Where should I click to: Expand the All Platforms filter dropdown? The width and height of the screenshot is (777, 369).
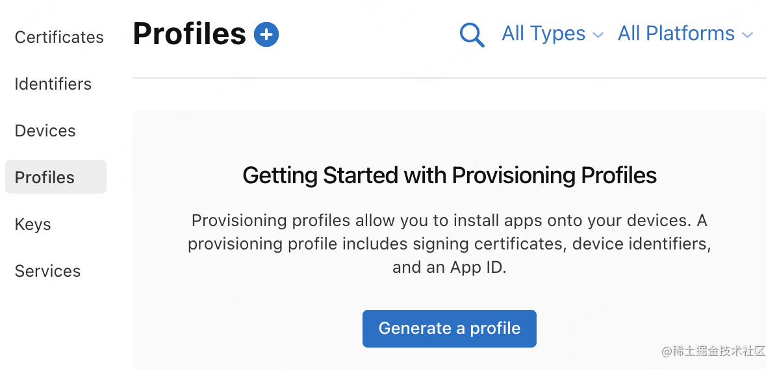click(685, 34)
